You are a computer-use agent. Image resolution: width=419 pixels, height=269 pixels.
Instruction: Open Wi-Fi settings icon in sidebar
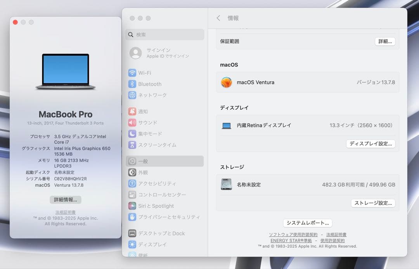click(x=132, y=73)
